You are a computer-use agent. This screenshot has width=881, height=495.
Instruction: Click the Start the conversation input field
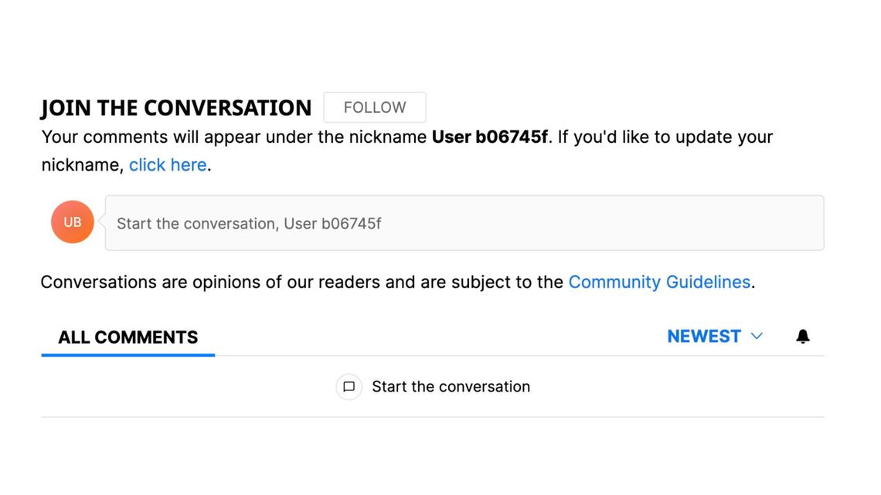point(464,223)
